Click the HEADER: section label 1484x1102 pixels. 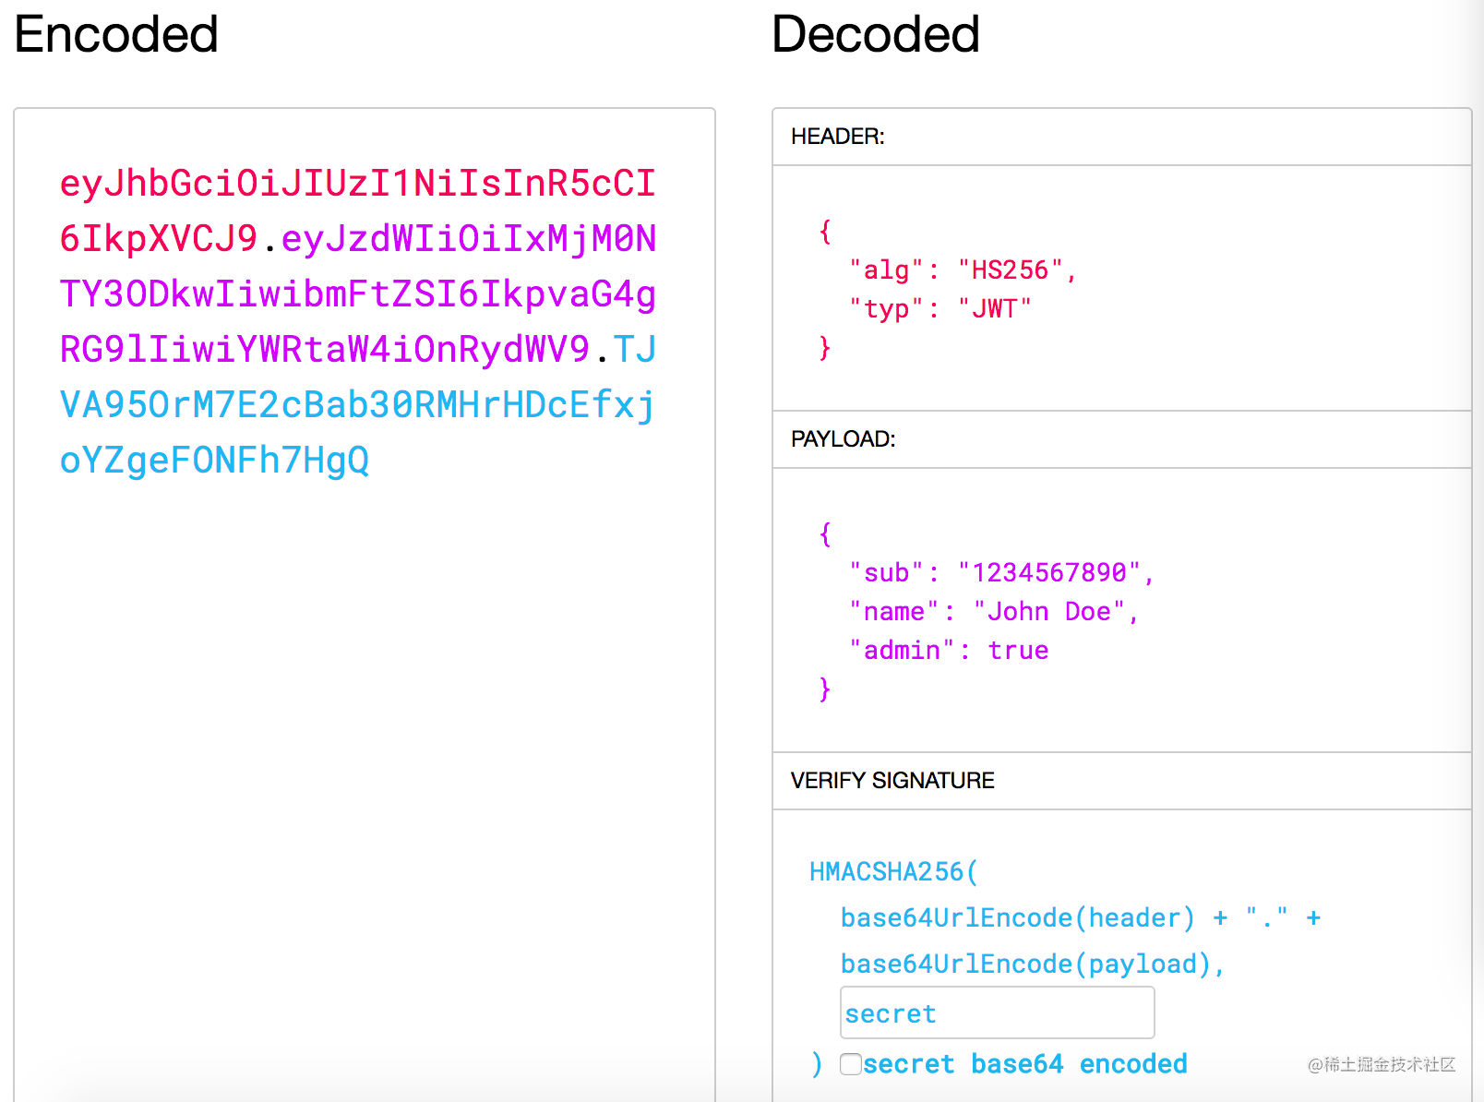coord(838,137)
